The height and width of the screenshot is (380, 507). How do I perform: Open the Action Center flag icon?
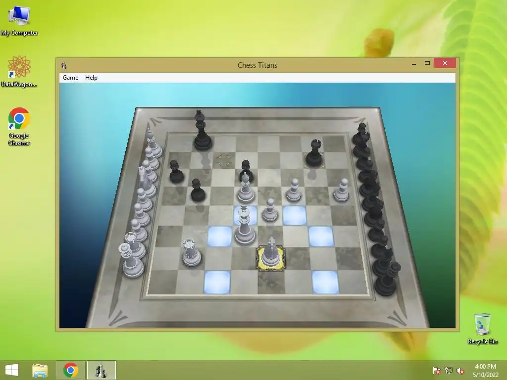point(437,371)
